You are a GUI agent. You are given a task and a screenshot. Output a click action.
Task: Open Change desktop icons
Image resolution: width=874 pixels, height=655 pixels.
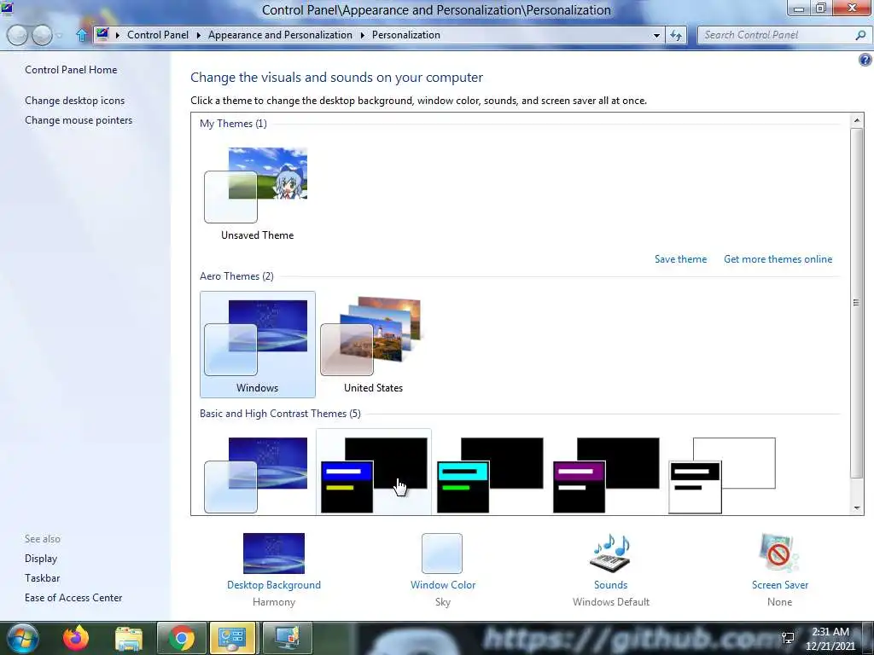coord(75,101)
